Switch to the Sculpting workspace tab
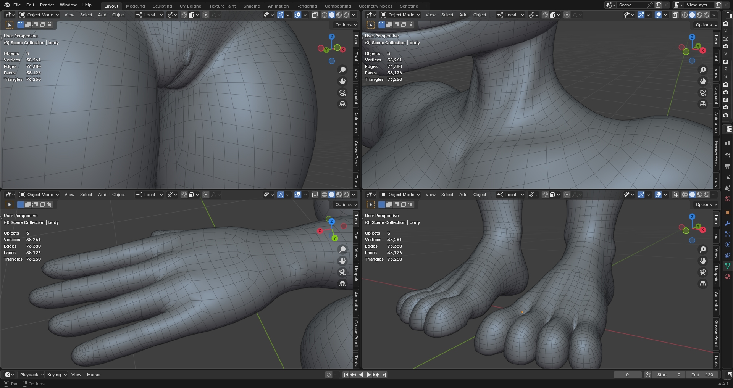The height and width of the screenshot is (388, 733). [x=162, y=6]
